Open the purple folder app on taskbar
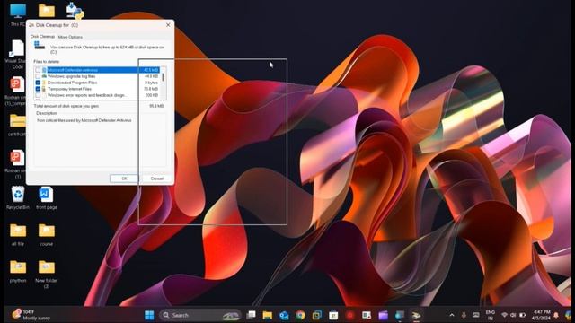 point(383,315)
